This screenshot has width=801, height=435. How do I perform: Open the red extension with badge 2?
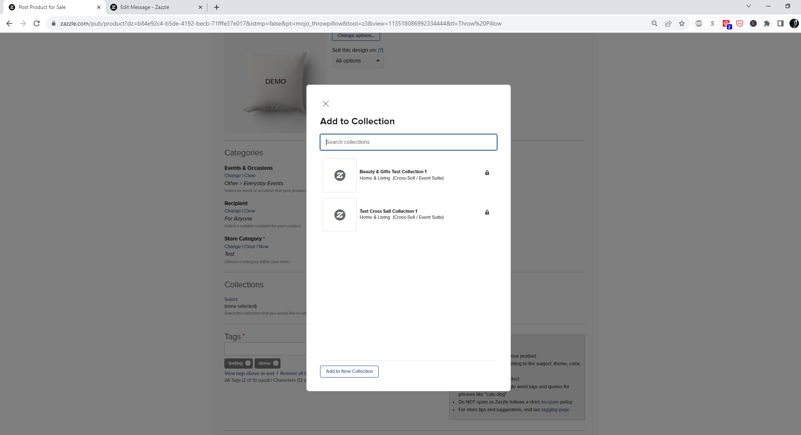pos(726,24)
